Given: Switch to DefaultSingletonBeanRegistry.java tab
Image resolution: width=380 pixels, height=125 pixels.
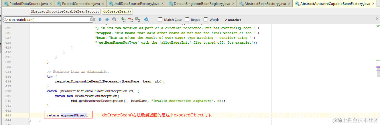Looking at the screenshot, I should pos(201,4).
